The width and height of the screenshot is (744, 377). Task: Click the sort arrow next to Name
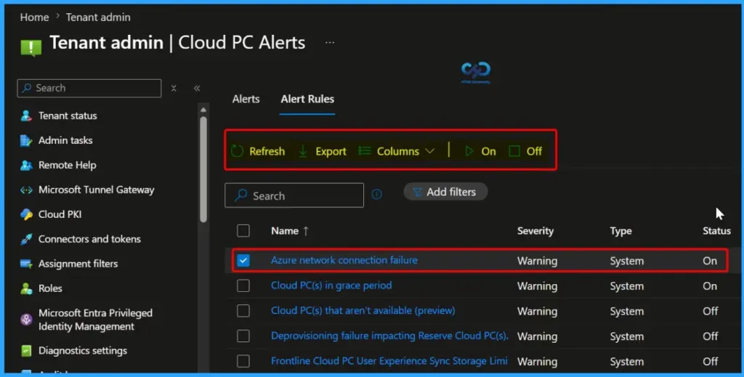coord(306,231)
